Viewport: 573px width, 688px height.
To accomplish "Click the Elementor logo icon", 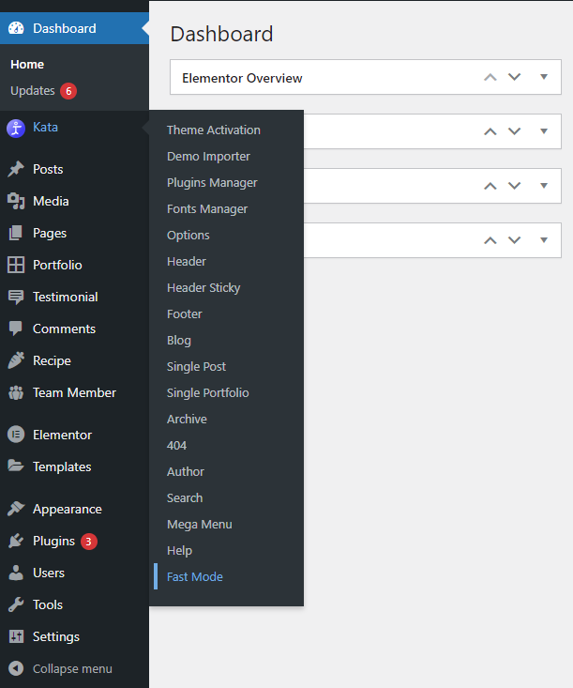I will pyautogui.click(x=16, y=435).
